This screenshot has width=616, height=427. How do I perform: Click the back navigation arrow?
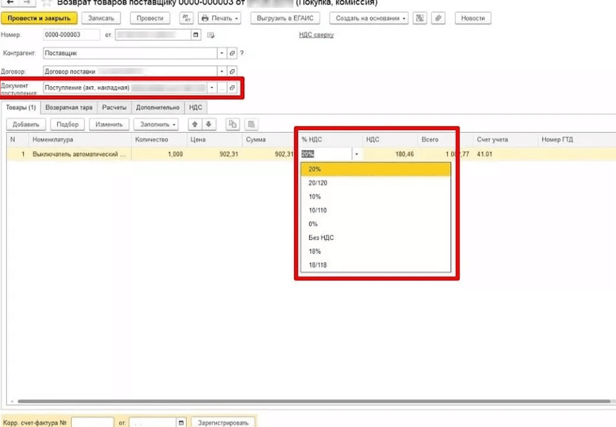[10, 3]
